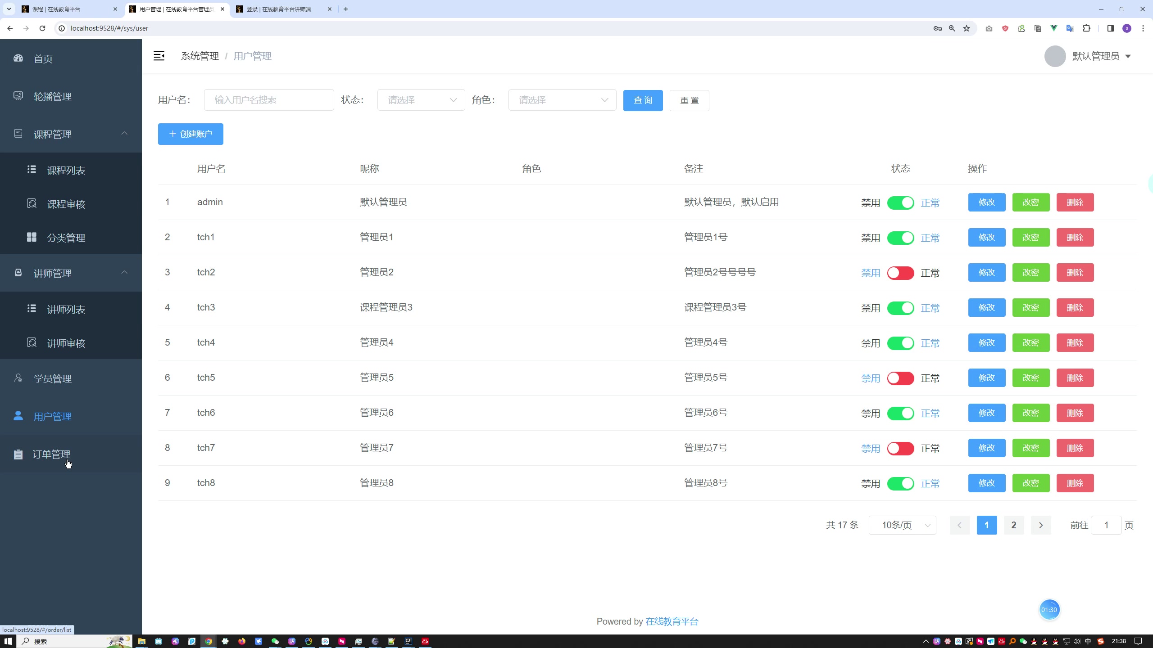Image resolution: width=1153 pixels, height=648 pixels.
Task: Go to pagination page 2
Action: [x=1014, y=525]
